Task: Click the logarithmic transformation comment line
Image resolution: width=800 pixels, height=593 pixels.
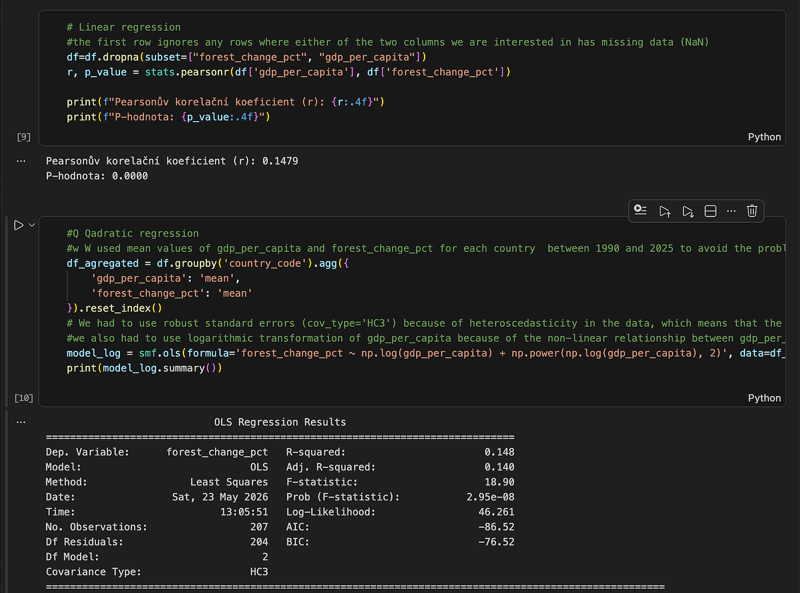Action: pos(426,338)
